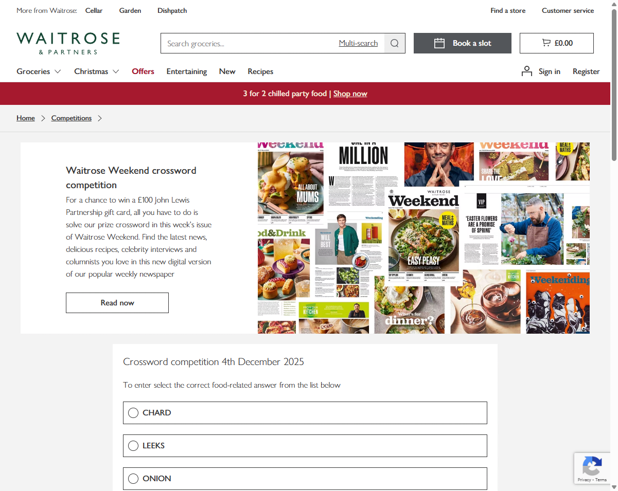Click the calendar icon in Book a slot

pos(439,43)
